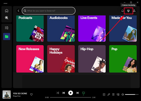141x101 pixels.
Task: Open Your Library icon
Action: pos(7,28)
